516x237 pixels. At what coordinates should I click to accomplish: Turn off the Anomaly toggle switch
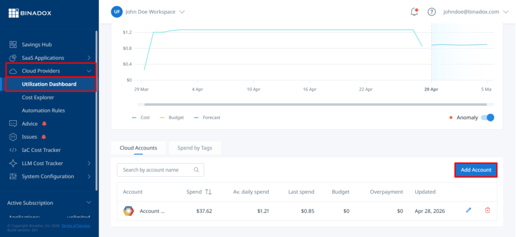(488, 117)
